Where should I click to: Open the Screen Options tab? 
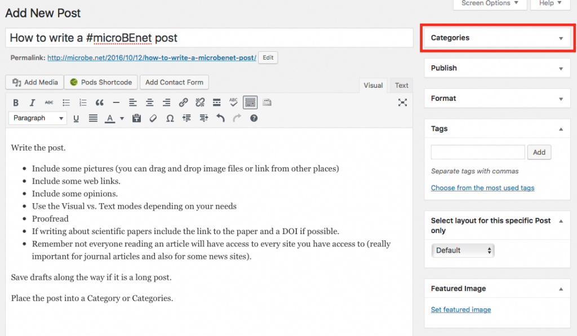point(490,4)
